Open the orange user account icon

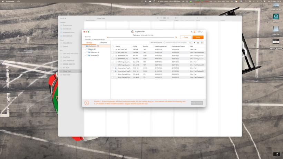pos(194,32)
